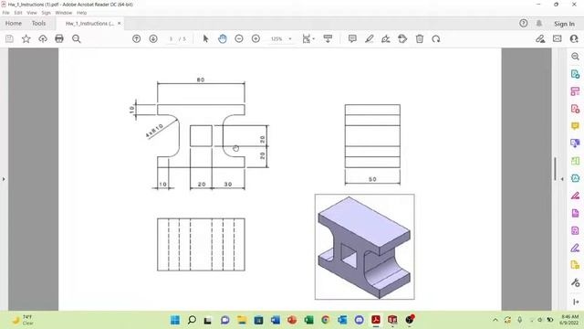Open the Window menu
Viewport: 584px width, 329px height.
point(64,13)
